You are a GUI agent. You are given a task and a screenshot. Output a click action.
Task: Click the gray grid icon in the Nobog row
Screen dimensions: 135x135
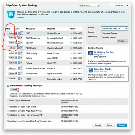click(19, 63)
